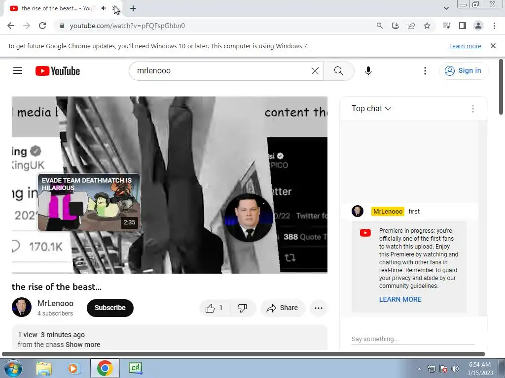The image size is (505, 378).
Task: Dislike the video with thumbs down
Action: pyautogui.click(x=243, y=308)
